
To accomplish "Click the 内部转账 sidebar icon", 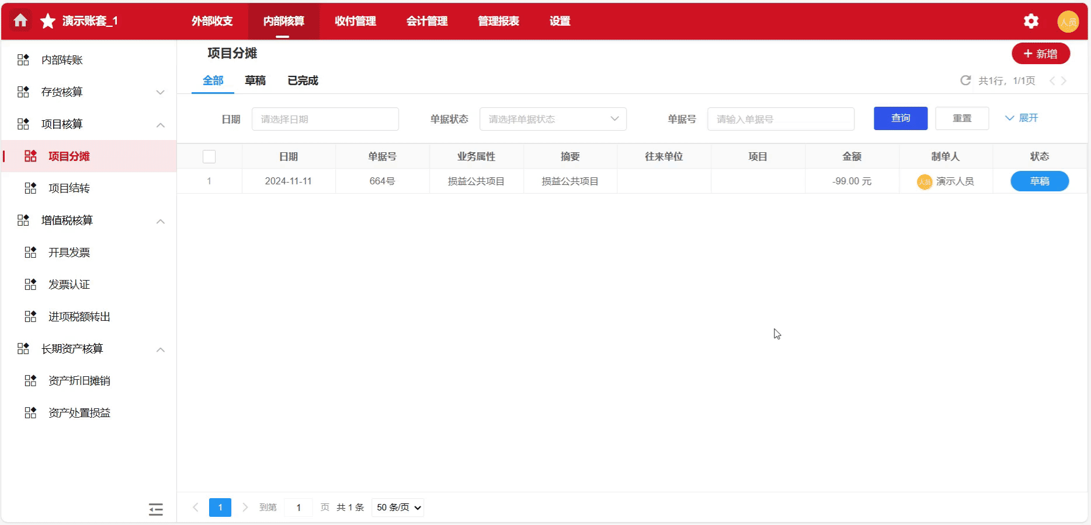I will coord(24,59).
